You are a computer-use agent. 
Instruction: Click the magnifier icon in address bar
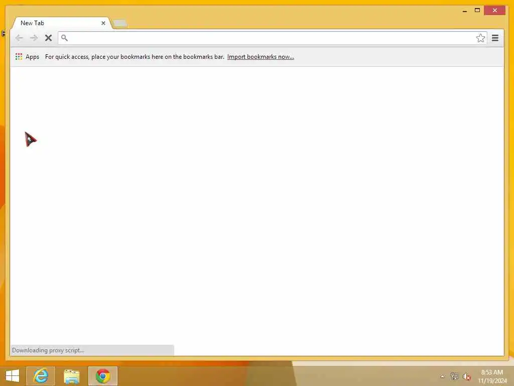pos(65,38)
